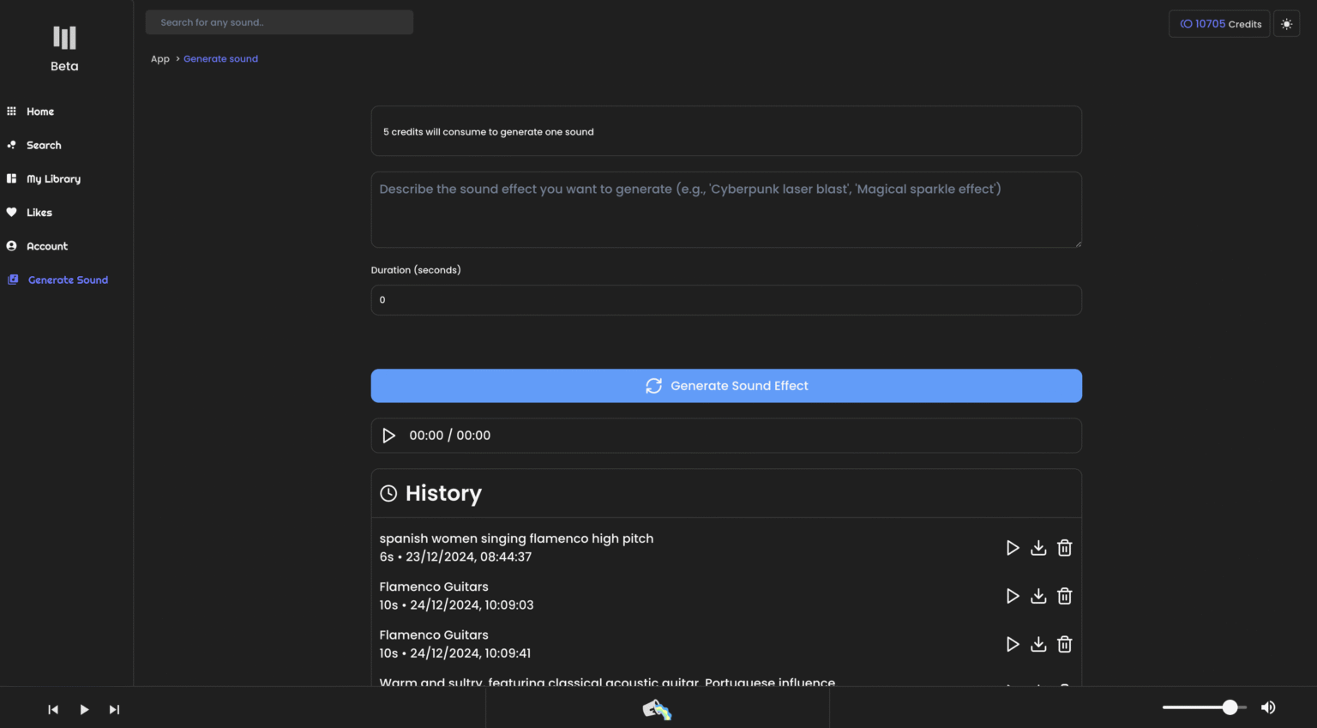Delete the spanish women flamenco history entry
Screen dimensions: 1317x728
[1064, 548]
